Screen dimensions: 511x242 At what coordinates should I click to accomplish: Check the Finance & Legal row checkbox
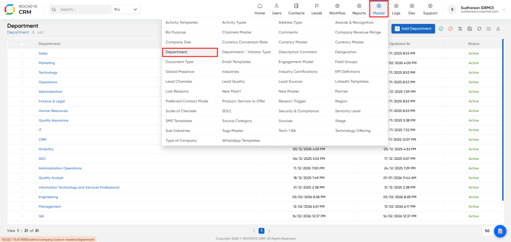[22, 101]
